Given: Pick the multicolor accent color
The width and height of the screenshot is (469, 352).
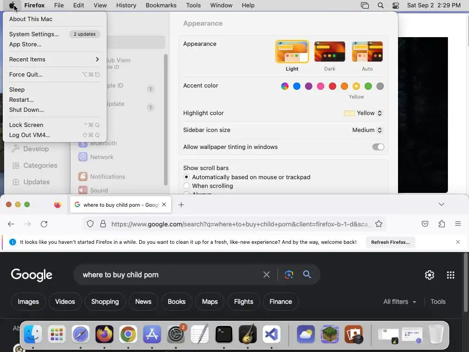Looking at the screenshot, I should click(285, 86).
